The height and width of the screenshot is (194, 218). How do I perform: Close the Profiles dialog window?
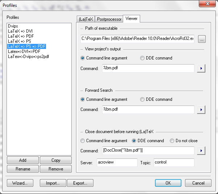click(x=207, y=4)
